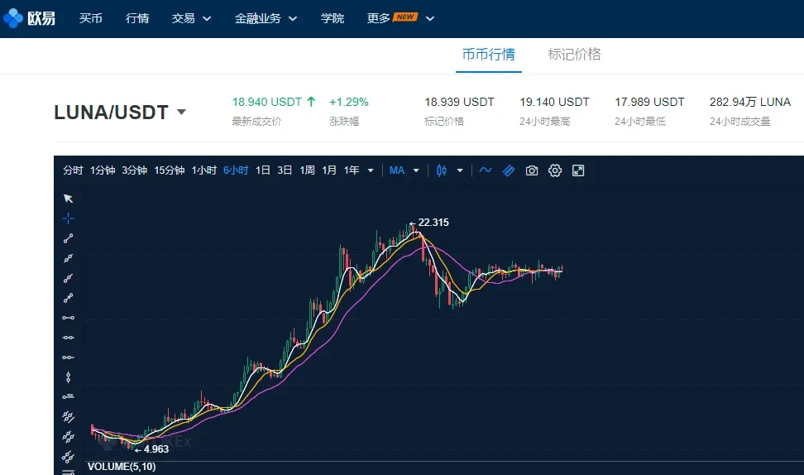
Task: Click the wavy line indicator icon
Action: click(x=486, y=170)
